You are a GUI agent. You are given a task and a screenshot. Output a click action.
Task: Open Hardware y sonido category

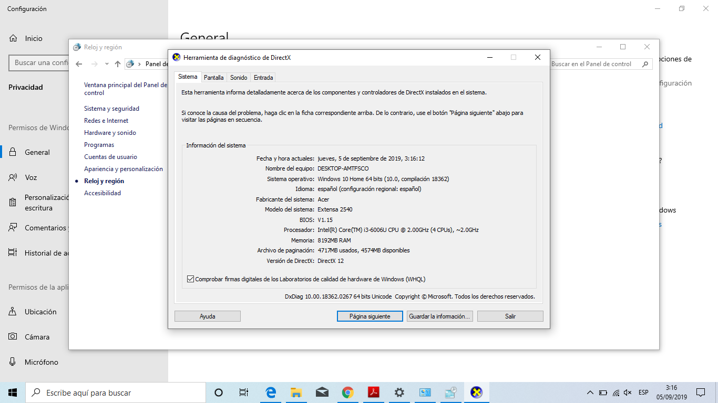coord(110,133)
